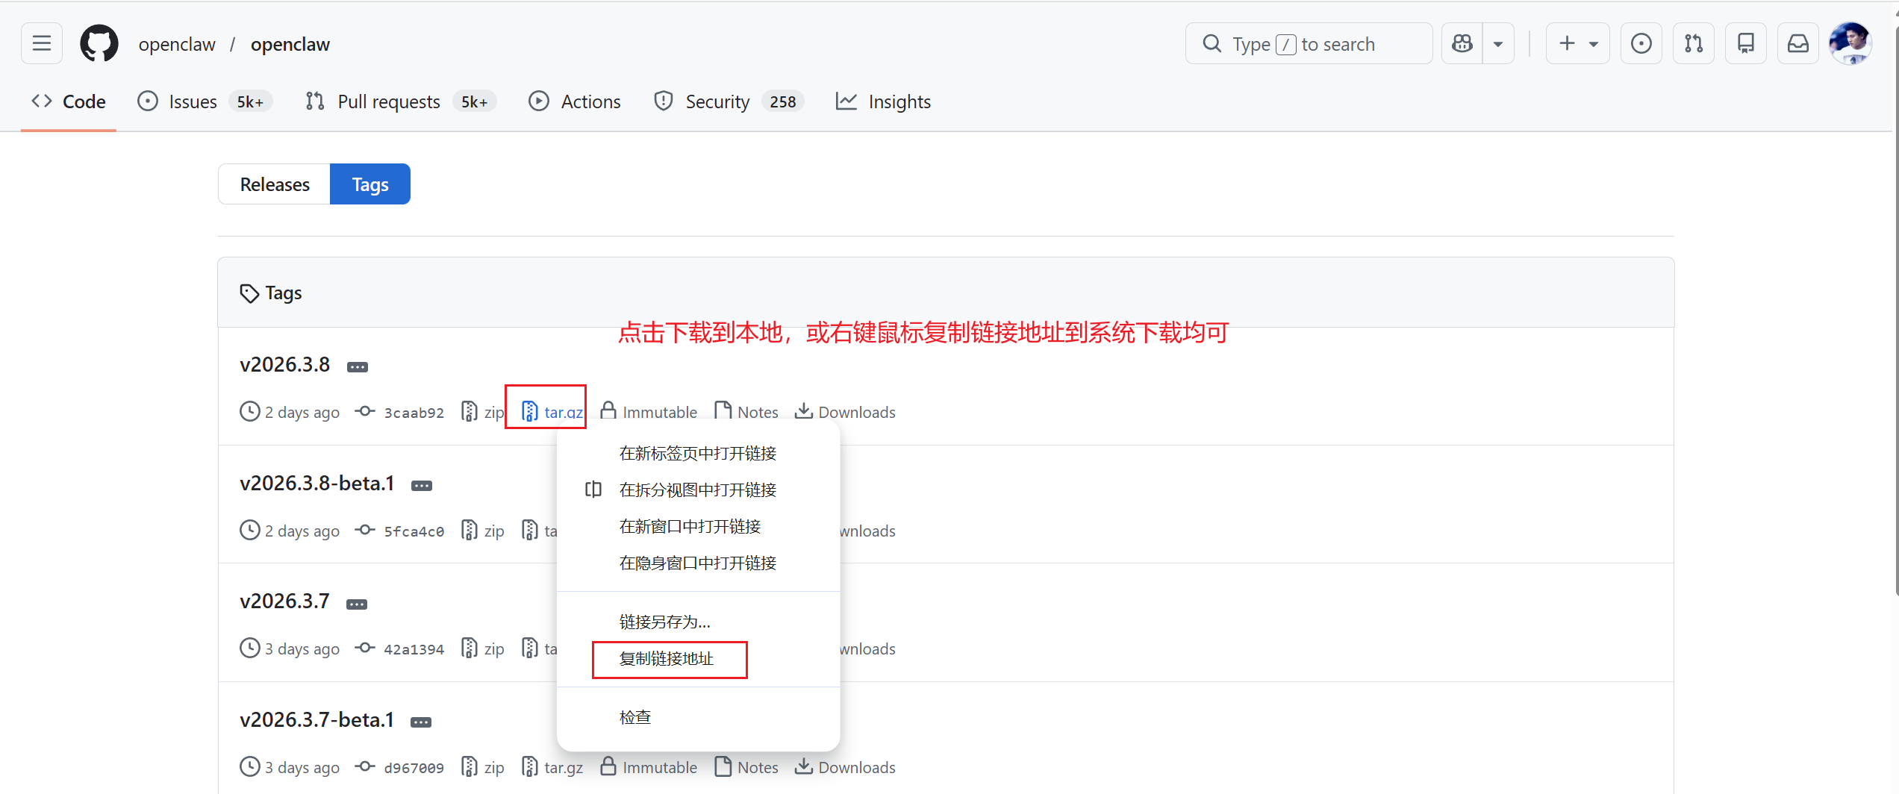This screenshot has width=1899, height=794.
Task: Open GitHub homepage via the octocat logo
Action: pos(99,43)
